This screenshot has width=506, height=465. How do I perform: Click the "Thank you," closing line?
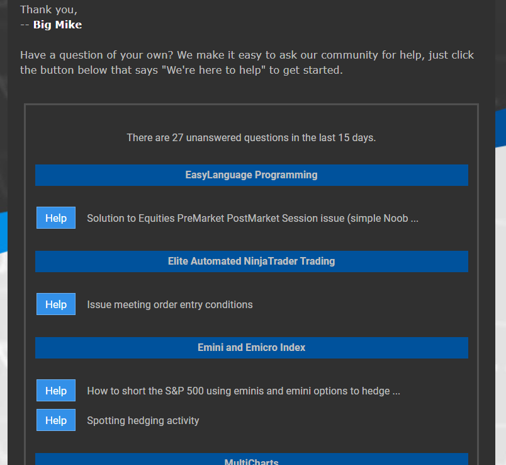[48, 9]
